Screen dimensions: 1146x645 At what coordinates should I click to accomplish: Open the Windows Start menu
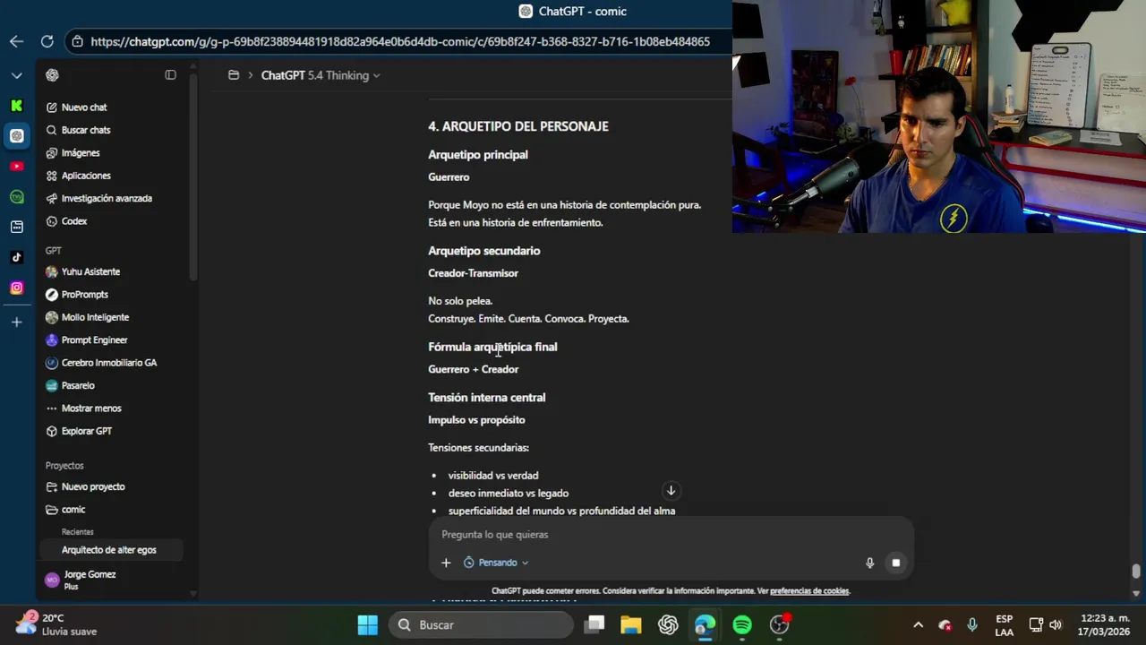[368, 624]
